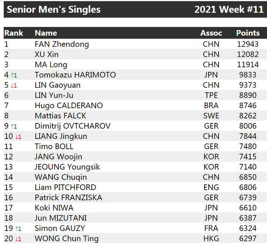This screenshot has width=267, height=243.
Task: Select the Rank column header
Action: tap(14, 33)
